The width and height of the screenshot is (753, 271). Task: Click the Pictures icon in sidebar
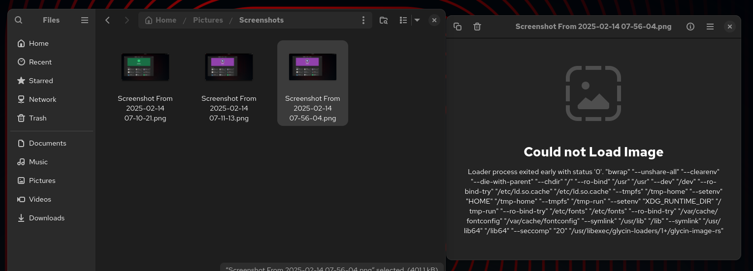[x=21, y=181]
